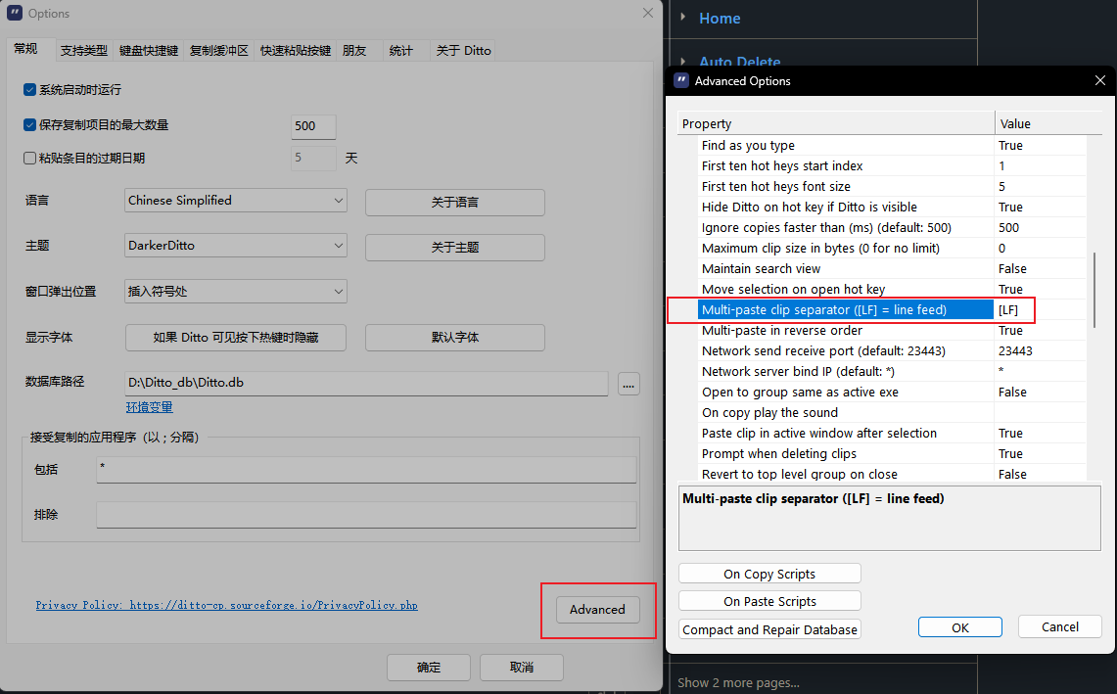This screenshot has height=694, width=1117.
Task: Open the 键盘快捷键 tab
Action: (x=149, y=51)
